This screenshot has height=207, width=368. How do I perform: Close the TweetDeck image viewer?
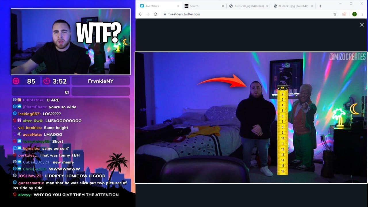click(362, 25)
